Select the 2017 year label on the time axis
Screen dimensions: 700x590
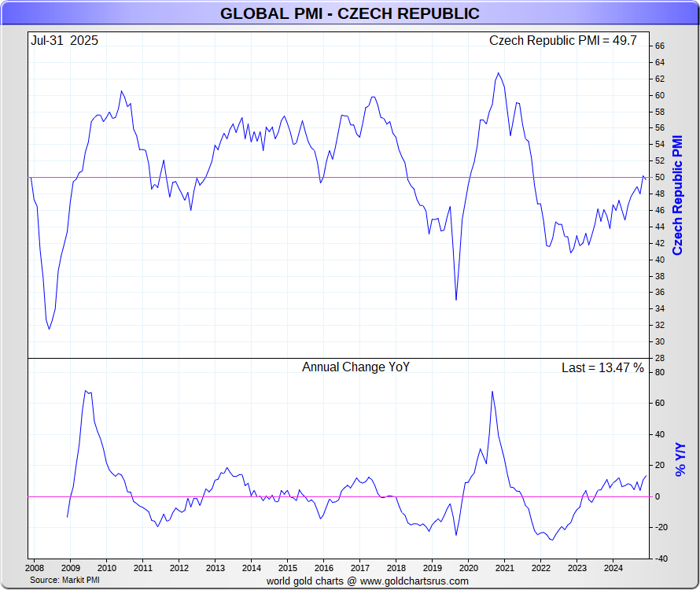(x=359, y=568)
